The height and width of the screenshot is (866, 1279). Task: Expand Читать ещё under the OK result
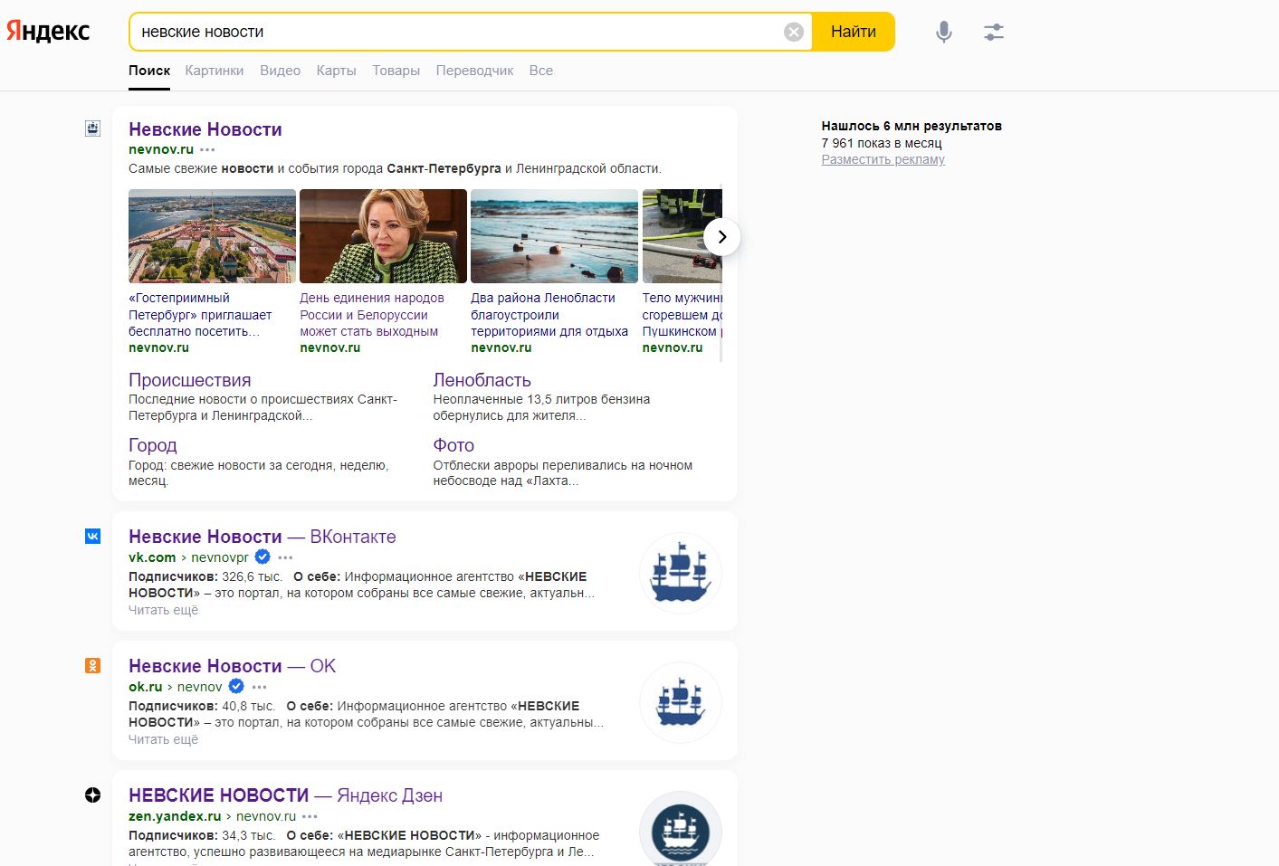(x=163, y=739)
